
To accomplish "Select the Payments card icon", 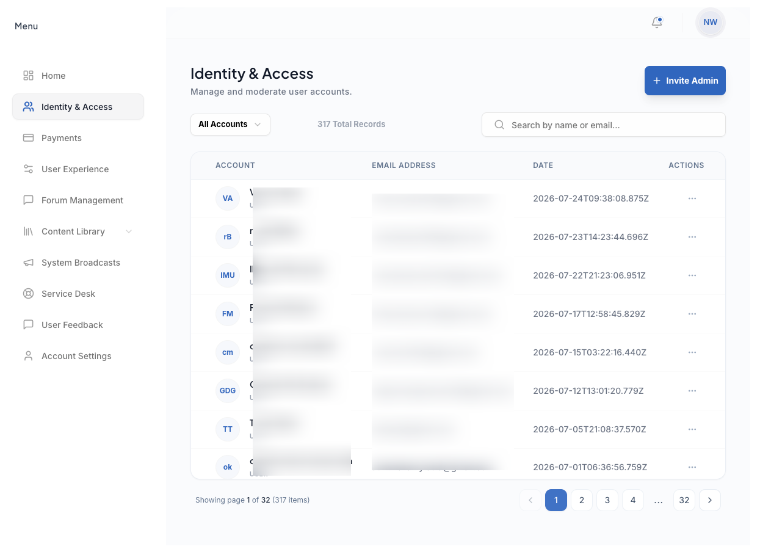I will (x=28, y=138).
